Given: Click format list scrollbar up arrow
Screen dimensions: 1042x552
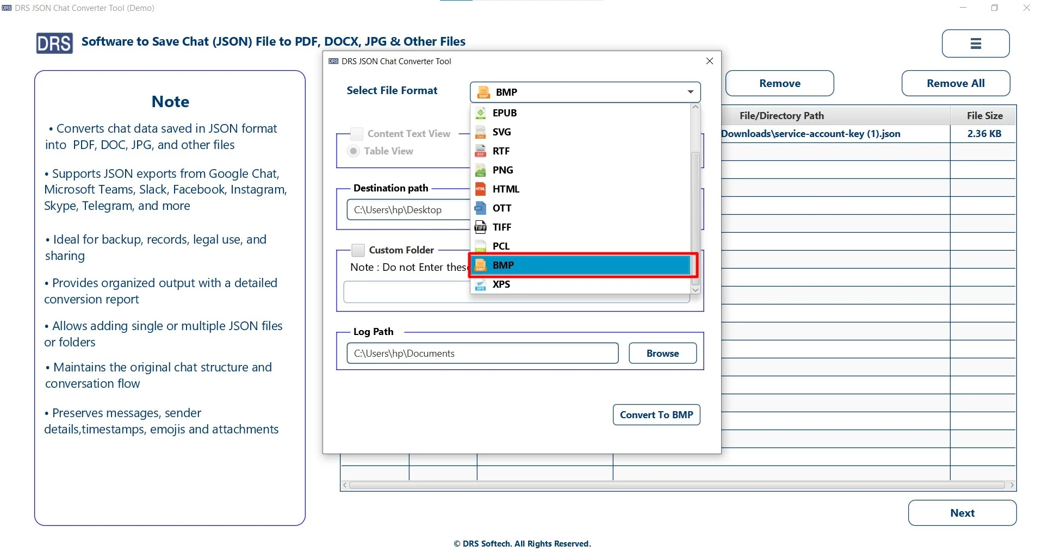Looking at the screenshot, I should coord(696,108).
